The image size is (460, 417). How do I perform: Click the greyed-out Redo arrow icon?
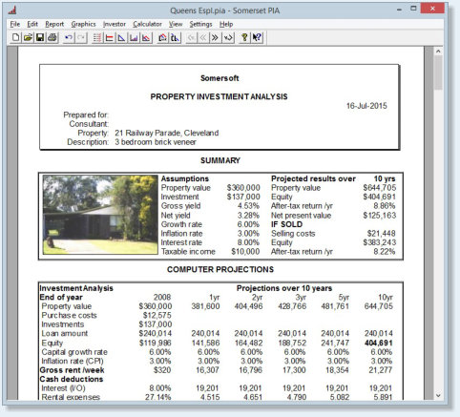81,37
